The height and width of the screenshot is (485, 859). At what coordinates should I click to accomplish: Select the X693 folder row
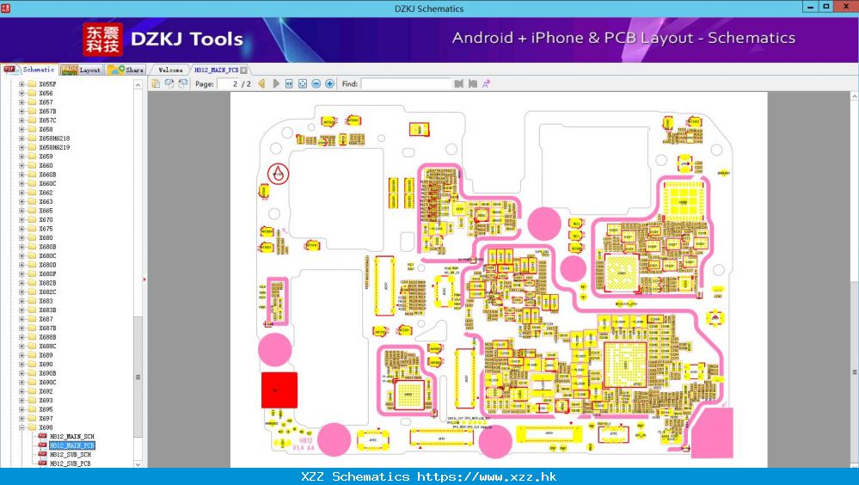[46, 400]
